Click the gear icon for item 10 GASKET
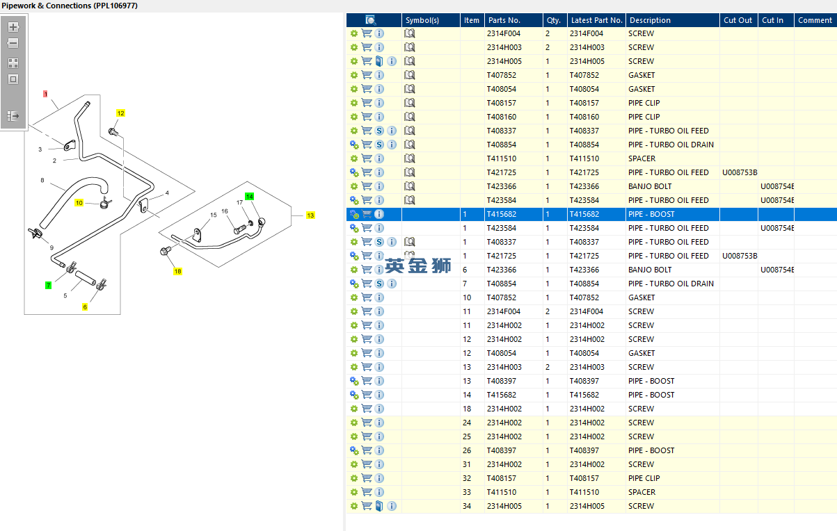 (353, 297)
